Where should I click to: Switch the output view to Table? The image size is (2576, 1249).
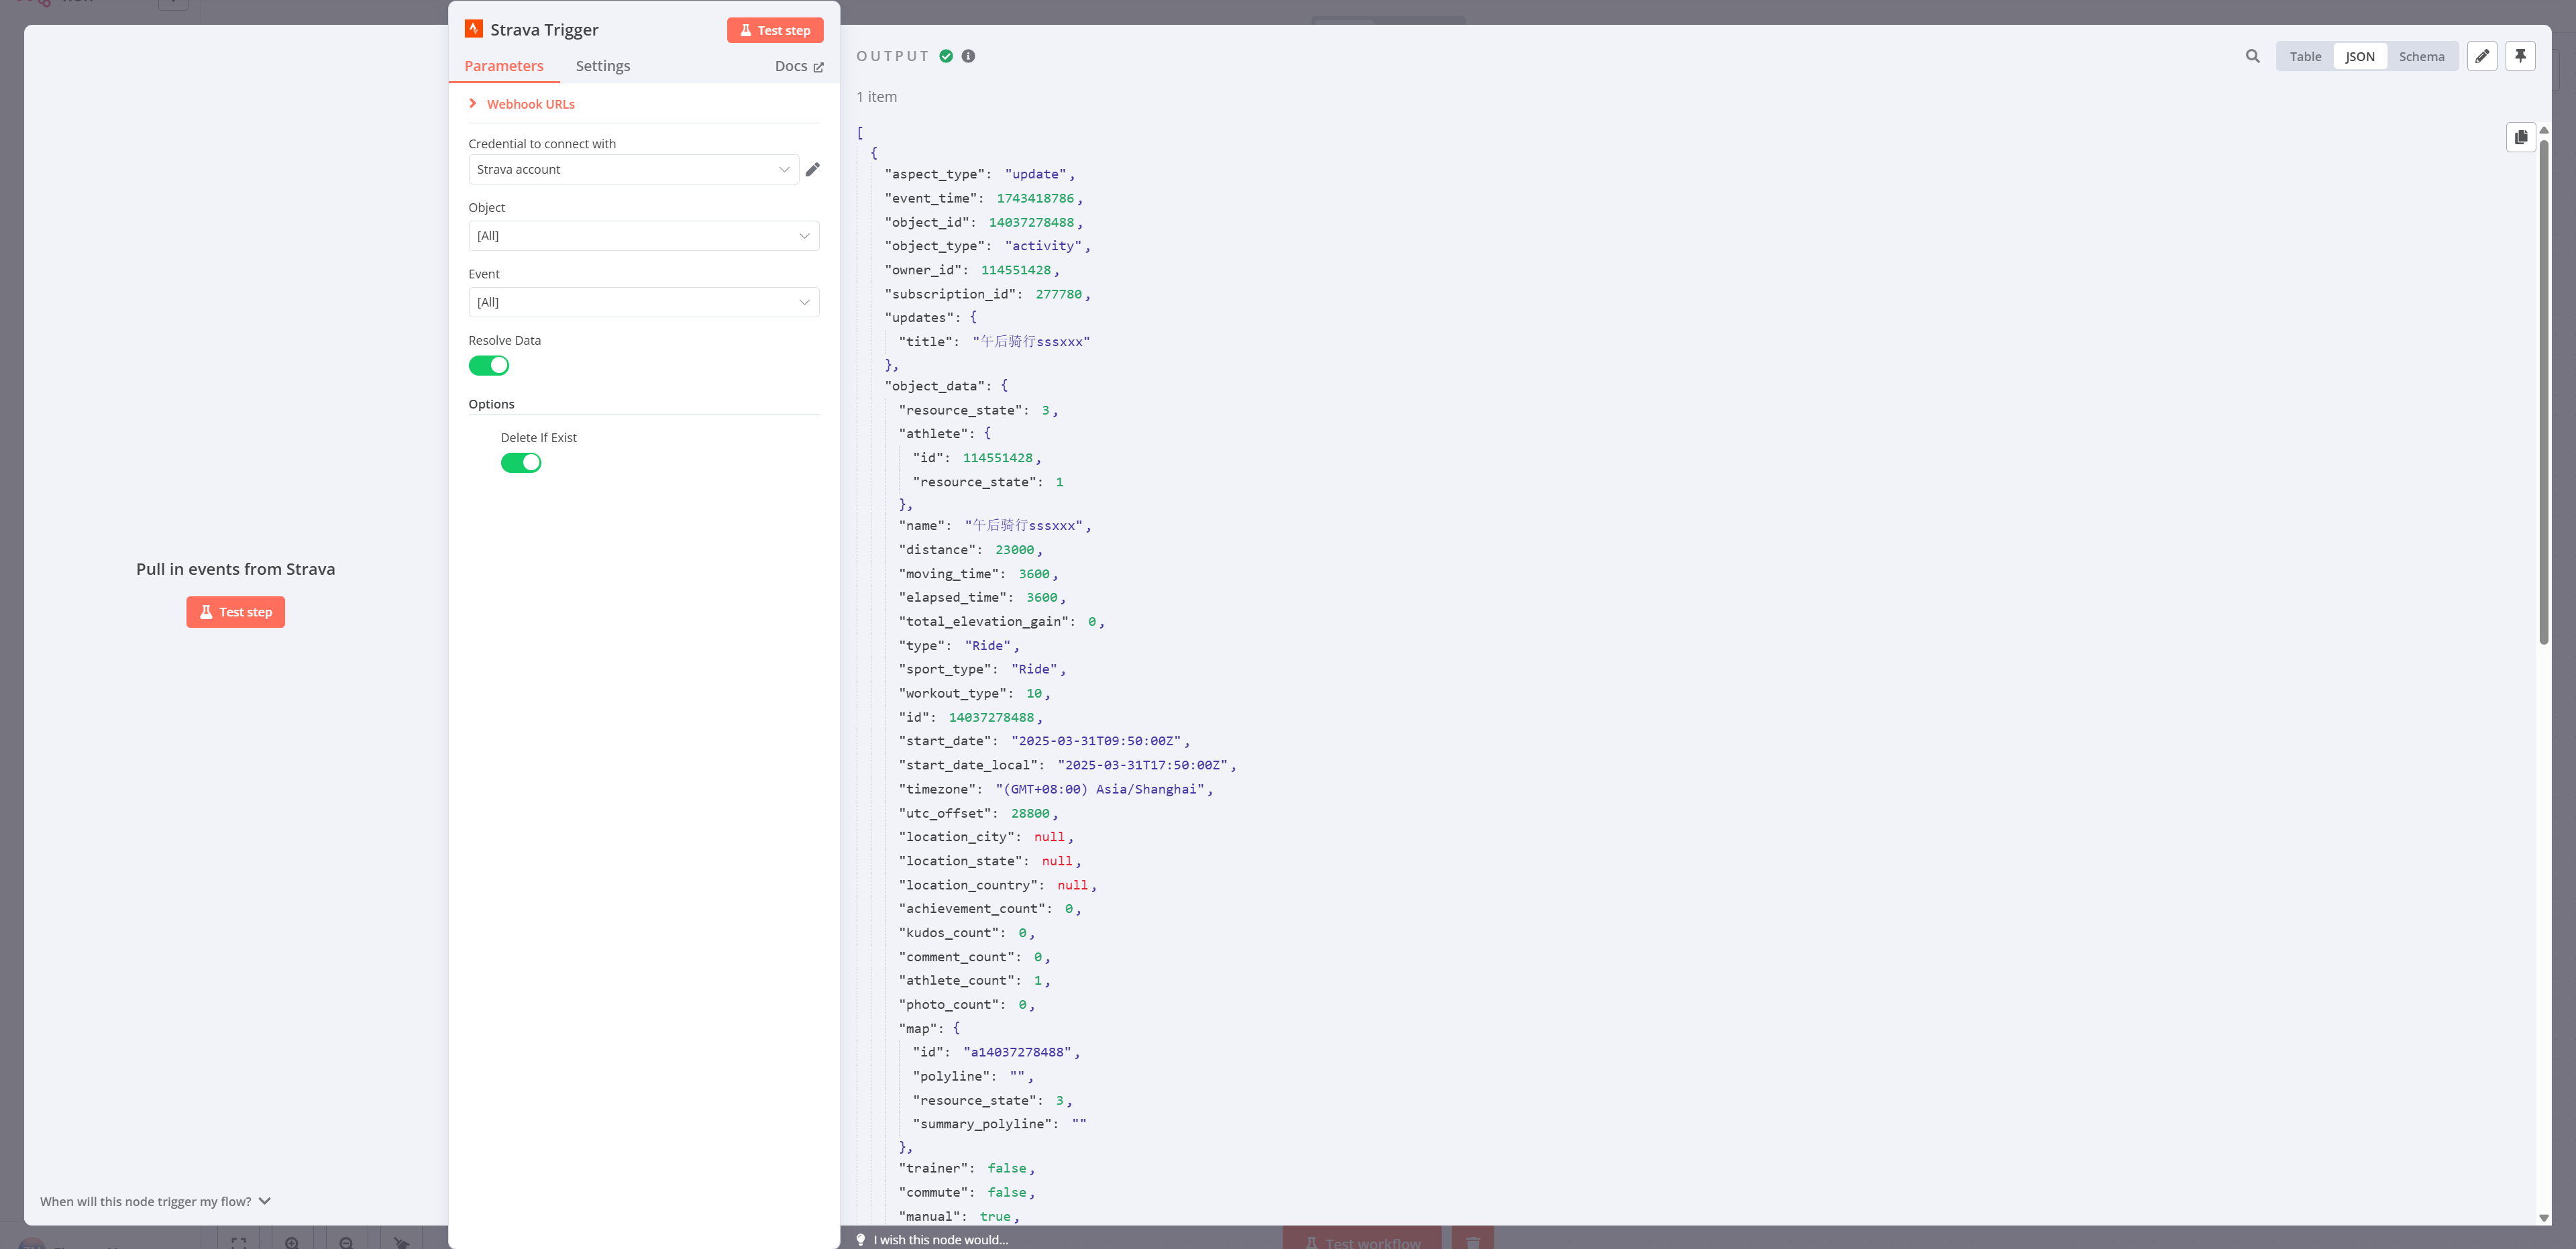pyautogui.click(x=2305, y=56)
